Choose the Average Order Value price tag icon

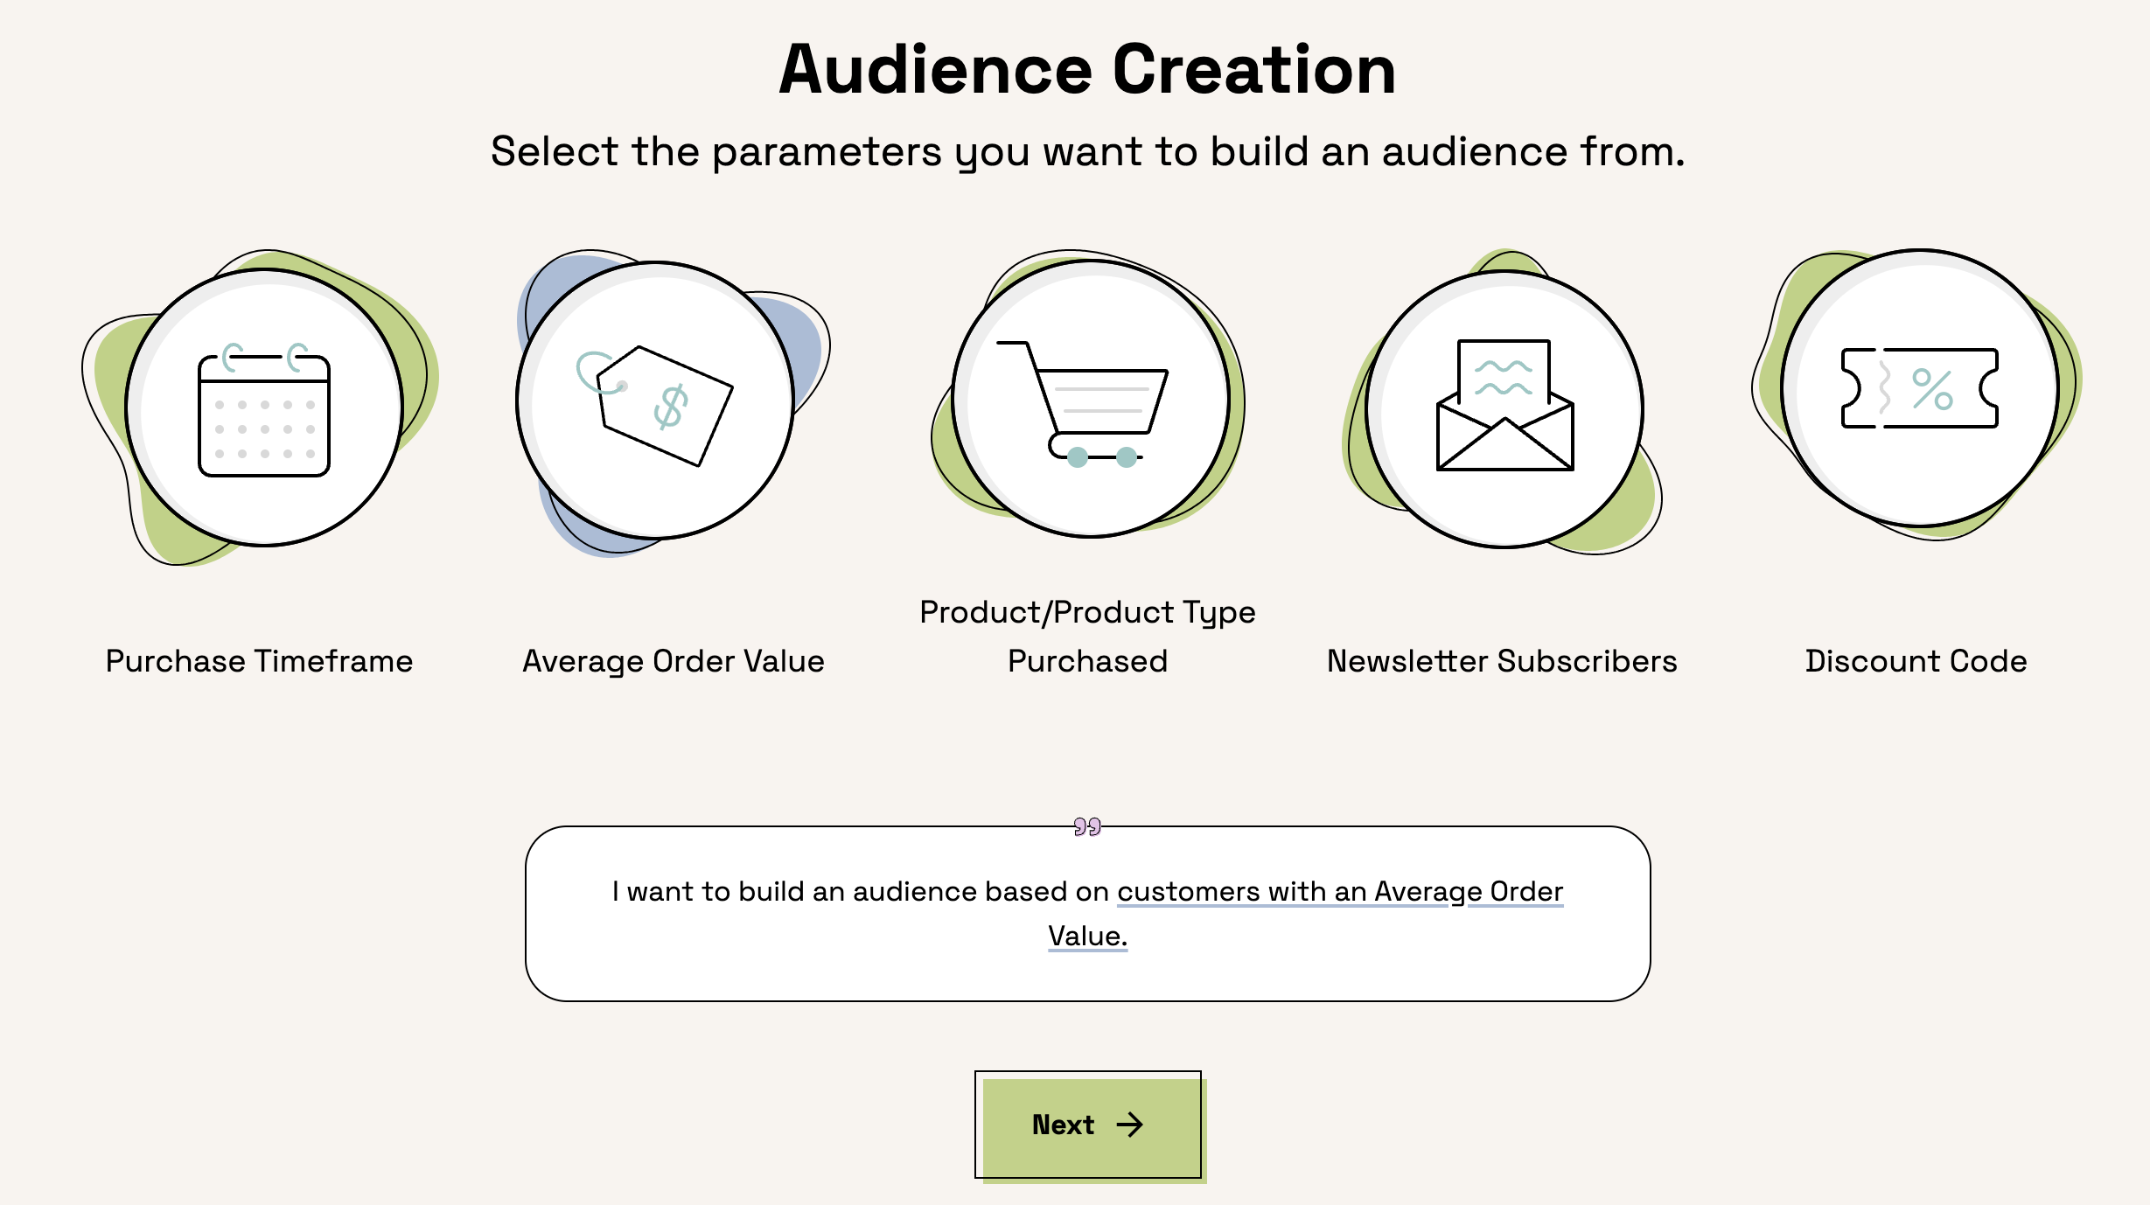pos(655,401)
